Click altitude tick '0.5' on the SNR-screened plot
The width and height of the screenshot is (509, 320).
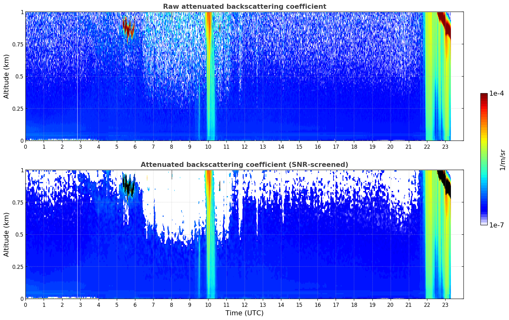coord(19,234)
